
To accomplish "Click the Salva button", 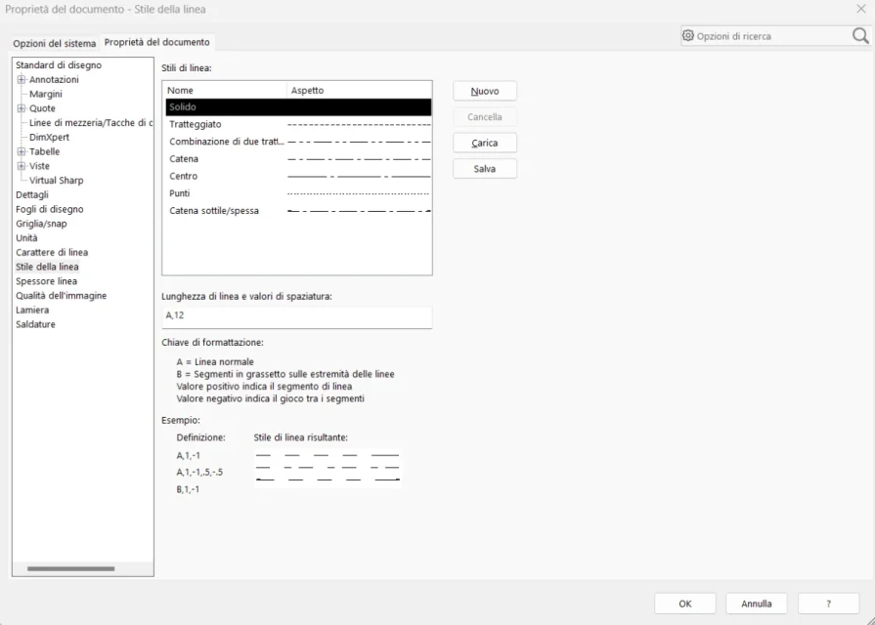I will click(x=484, y=169).
